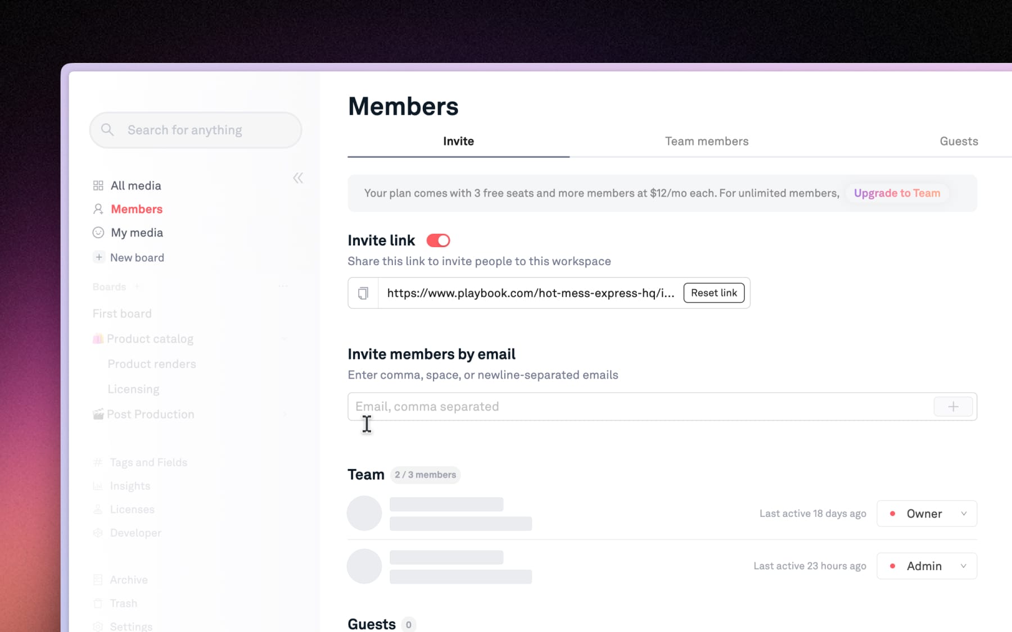Click the Product catalog board icon
1012x632 pixels.
pos(98,339)
